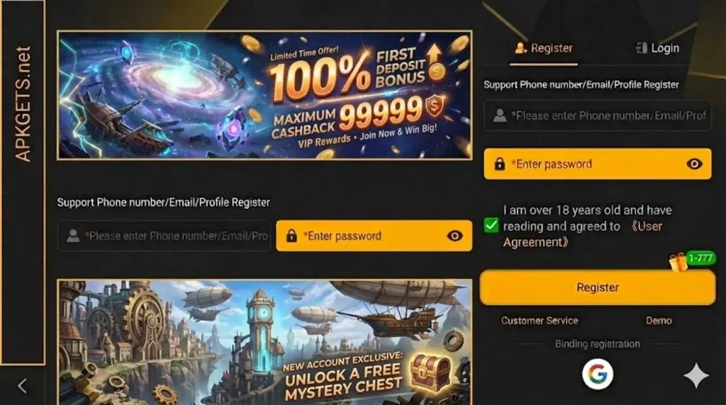The image size is (726, 405).
Task: Toggle password visibility eye in right panel
Action: [694, 164]
